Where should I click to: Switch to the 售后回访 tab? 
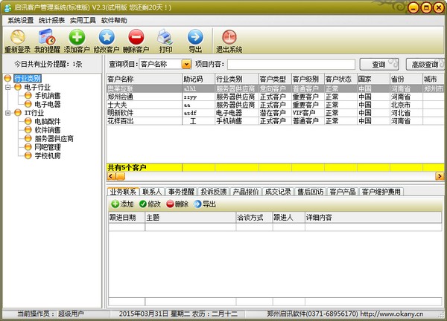pos(311,192)
